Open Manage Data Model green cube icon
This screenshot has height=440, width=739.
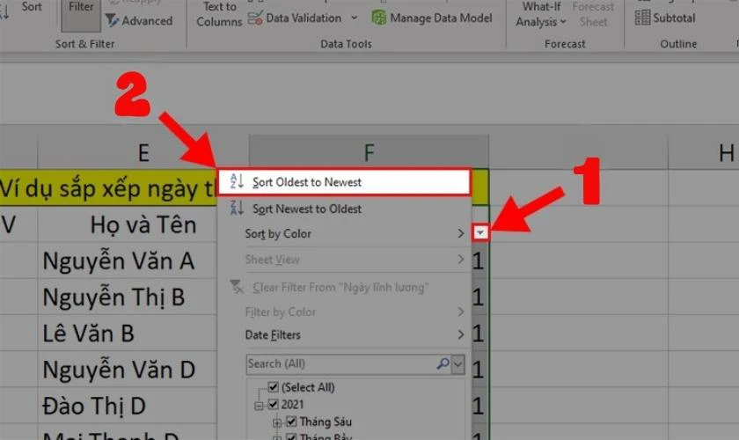pos(378,18)
